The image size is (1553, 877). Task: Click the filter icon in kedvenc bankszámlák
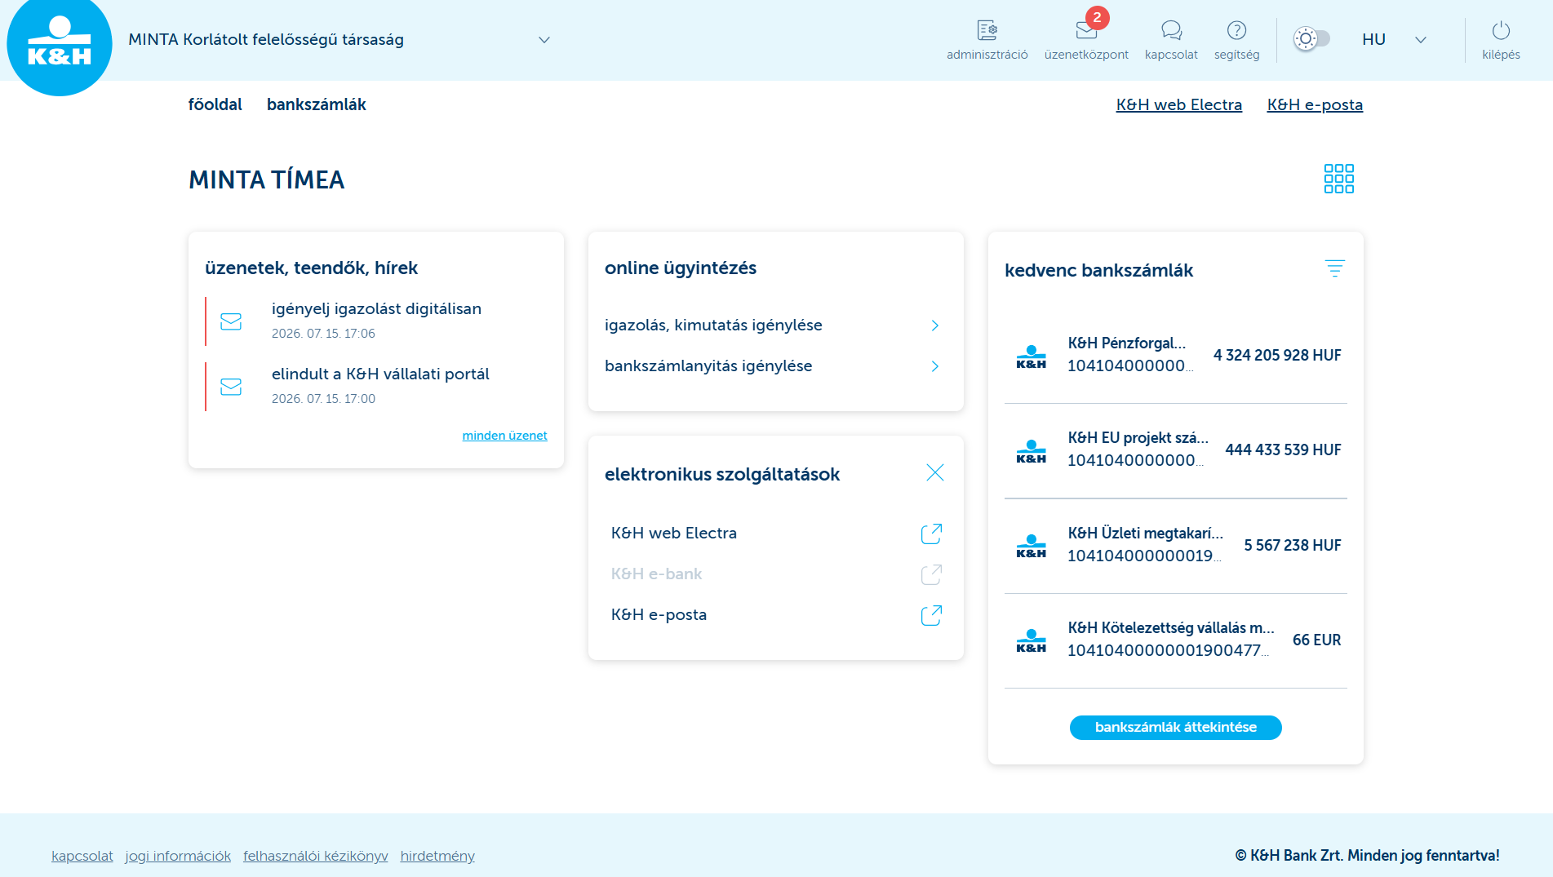click(1334, 268)
